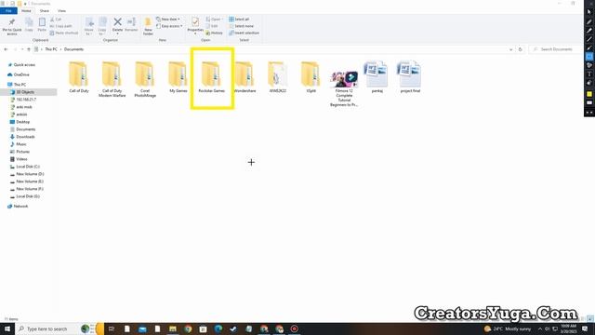The image size is (595, 335).
Task: Click the Paste ribbon button
Action: (42, 25)
